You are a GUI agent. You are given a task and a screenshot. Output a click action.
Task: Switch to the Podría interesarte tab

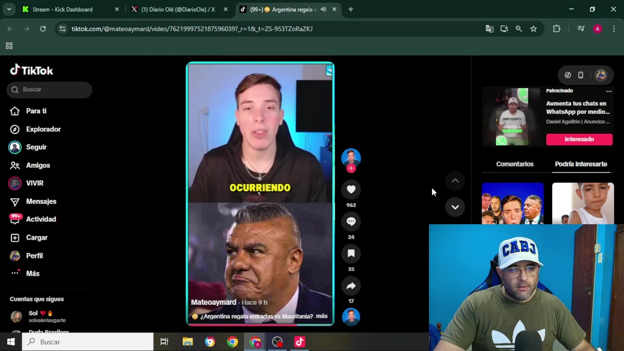[x=581, y=164]
